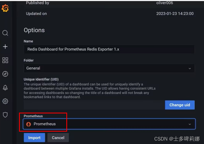Click the Updated on label
This screenshot has width=204, height=144.
pos(36,13)
